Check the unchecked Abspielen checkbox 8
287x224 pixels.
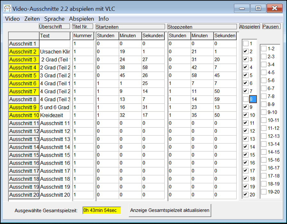click(x=246, y=99)
